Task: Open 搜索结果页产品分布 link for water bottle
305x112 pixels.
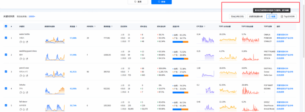Action: pos(285,38)
